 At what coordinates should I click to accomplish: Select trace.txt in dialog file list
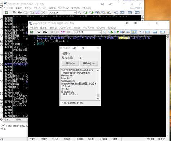(x=66, y=78)
